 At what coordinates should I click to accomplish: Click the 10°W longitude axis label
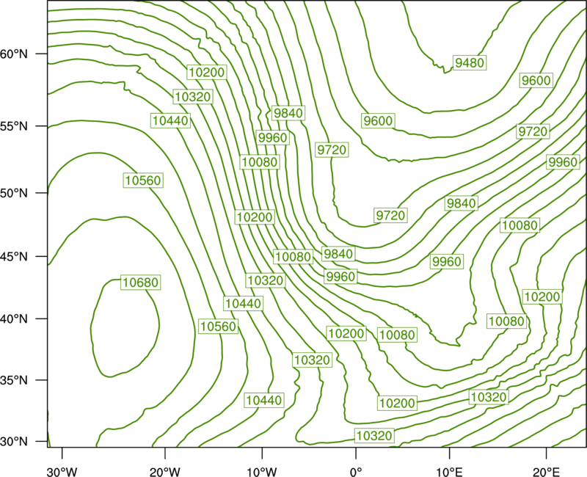pyautogui.click(x=262, y=471)
